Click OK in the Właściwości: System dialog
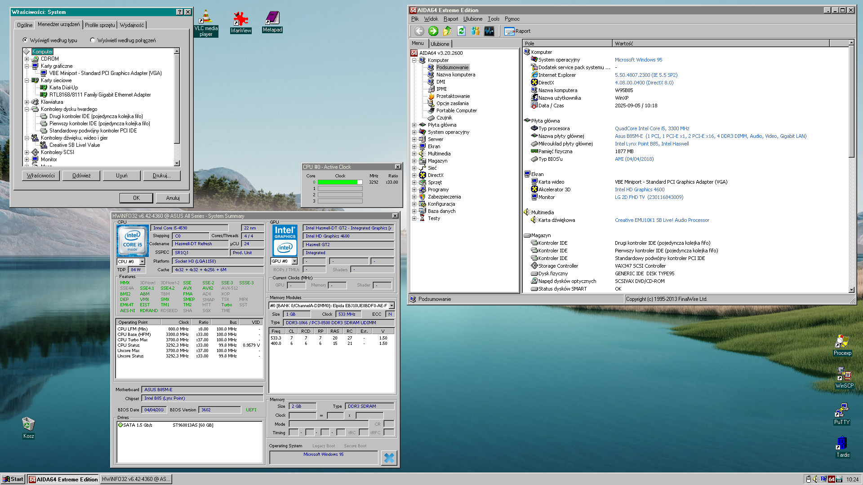Screen dimensions: 863x485 click(136, 198)
